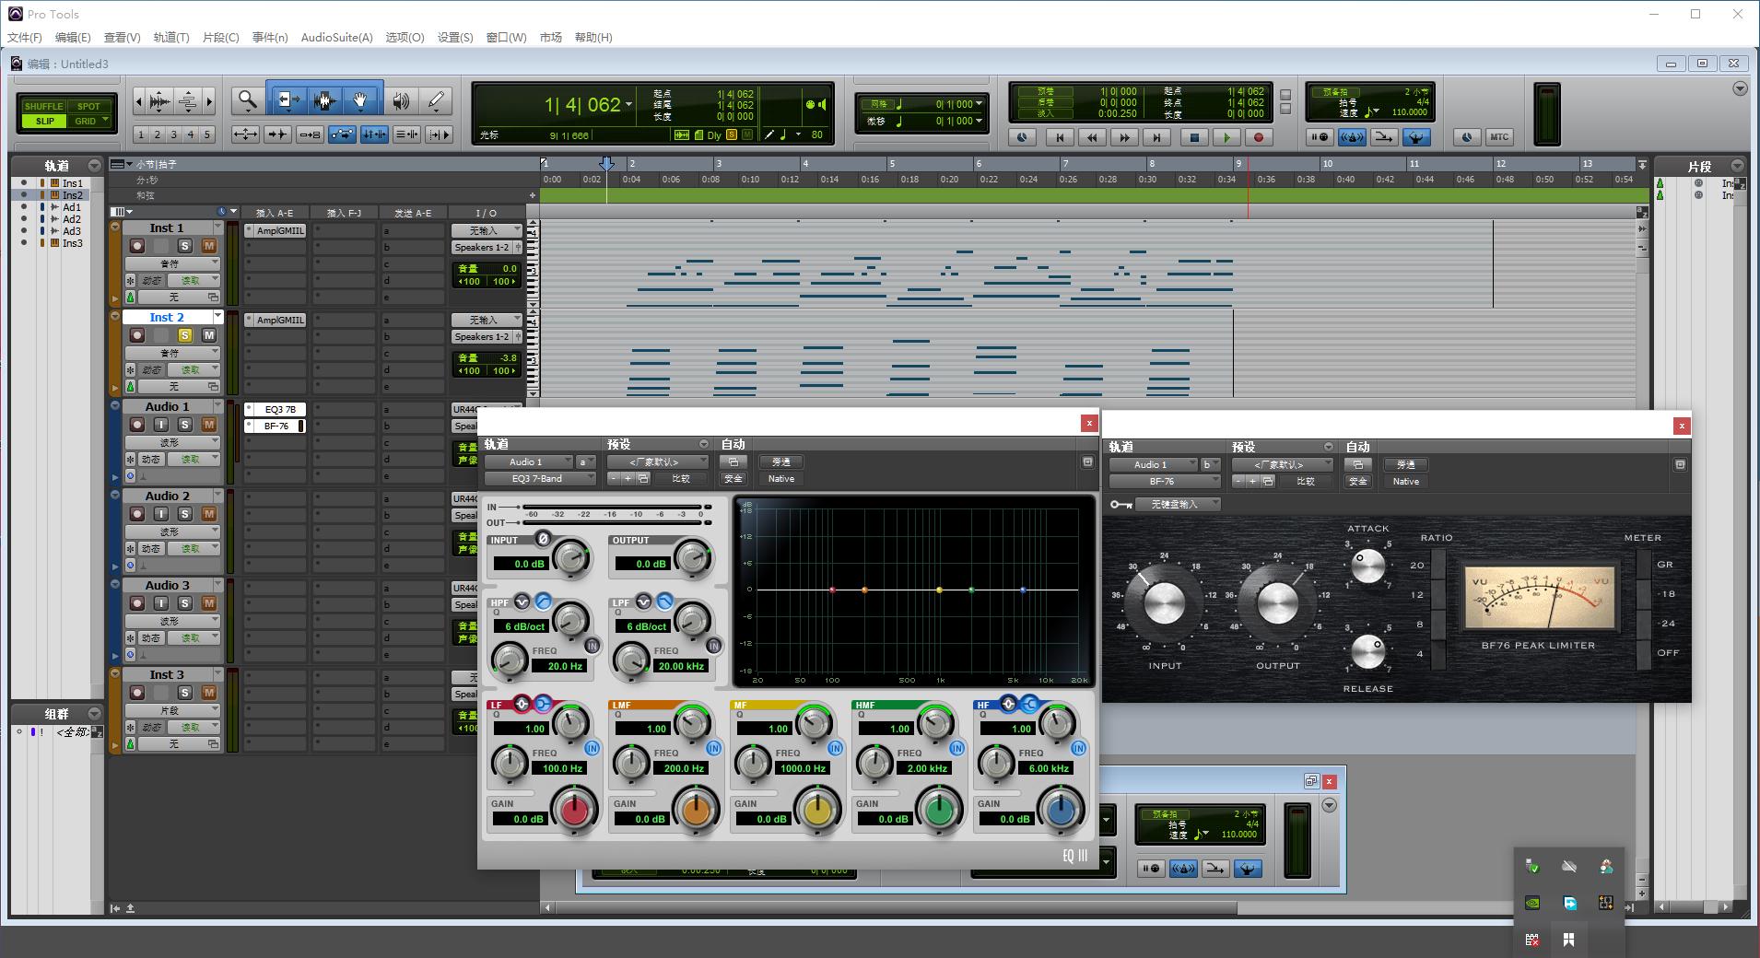
Task: Open the 文件(F) menu
Action: [25, 38]
